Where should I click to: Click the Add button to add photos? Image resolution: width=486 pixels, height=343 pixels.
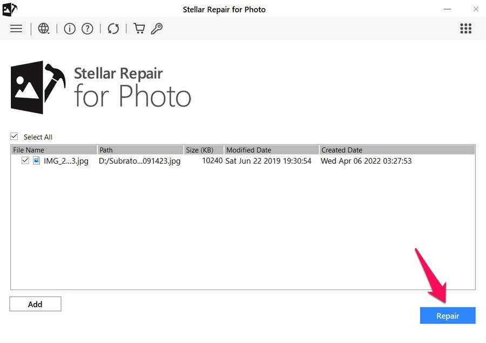[35, 304]
